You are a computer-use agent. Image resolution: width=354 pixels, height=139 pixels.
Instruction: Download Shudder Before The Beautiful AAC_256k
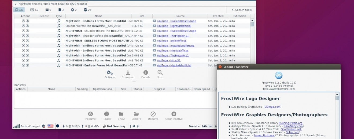(27, 26)
